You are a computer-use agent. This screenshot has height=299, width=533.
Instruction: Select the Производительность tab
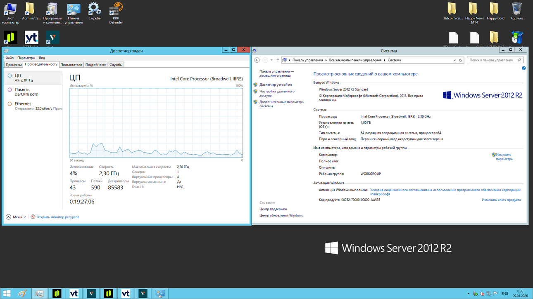(x=41, y=64)
